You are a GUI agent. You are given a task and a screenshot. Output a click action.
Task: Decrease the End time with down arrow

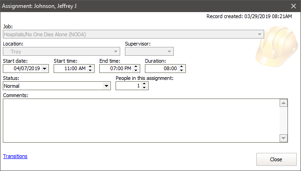[x=136, y=70]
